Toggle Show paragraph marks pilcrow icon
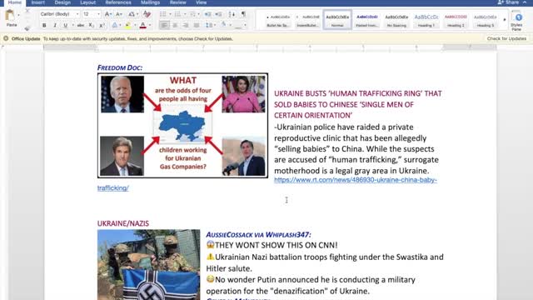Image resolution: width=533 pixels, height=300 pixels. (x=243, y=14)
